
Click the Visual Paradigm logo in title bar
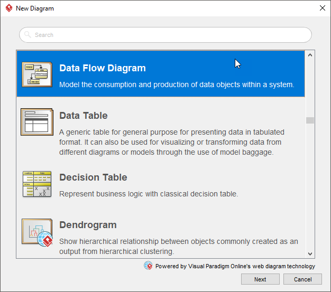tap(8, 8)
